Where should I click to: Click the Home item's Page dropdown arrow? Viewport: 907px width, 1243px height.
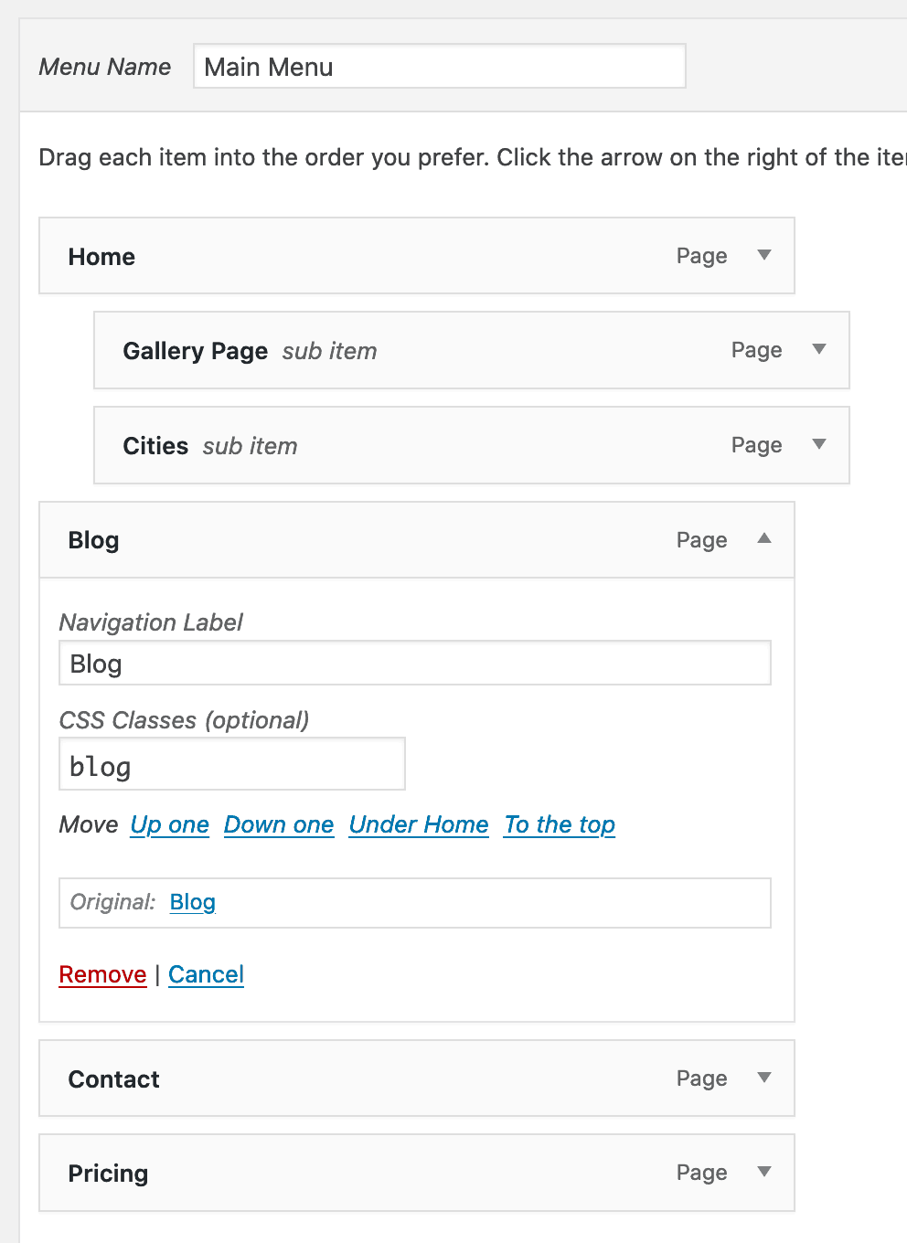tap(763, 256)
